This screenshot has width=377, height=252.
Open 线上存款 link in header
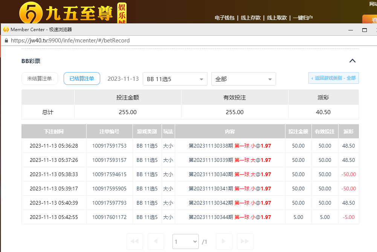pos(251,18)
